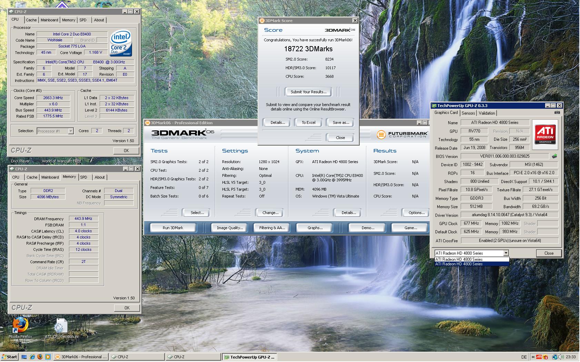Open Filtering & AA settings

[272, 228]
